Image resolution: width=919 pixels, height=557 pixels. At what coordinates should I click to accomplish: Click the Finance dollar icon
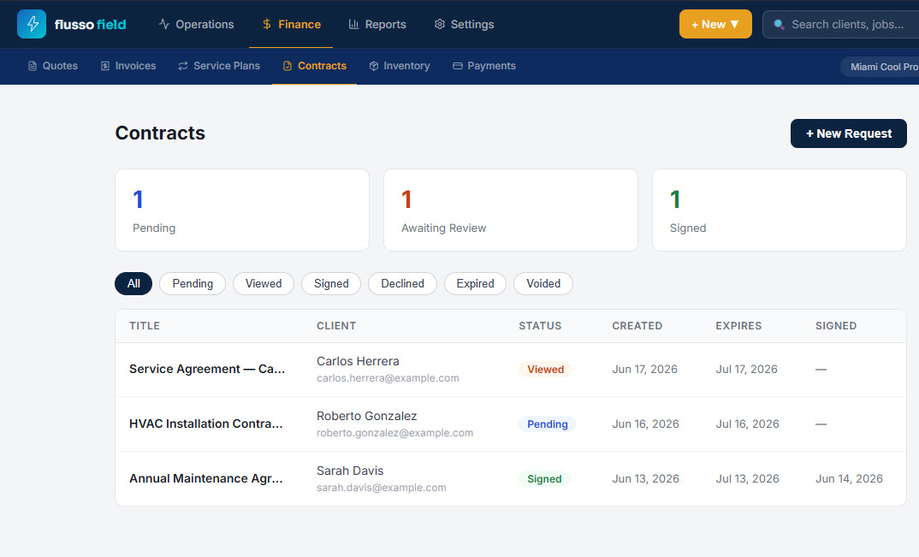point(267,24)
